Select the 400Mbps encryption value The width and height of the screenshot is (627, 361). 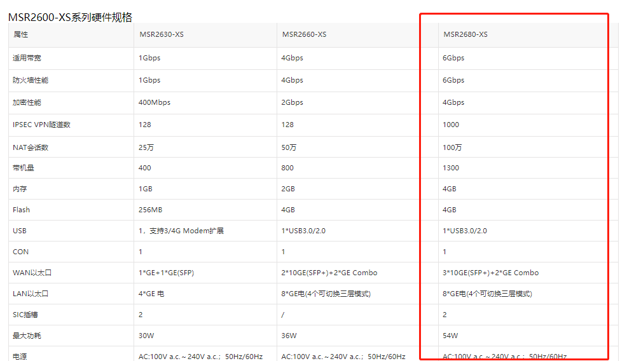155,102
